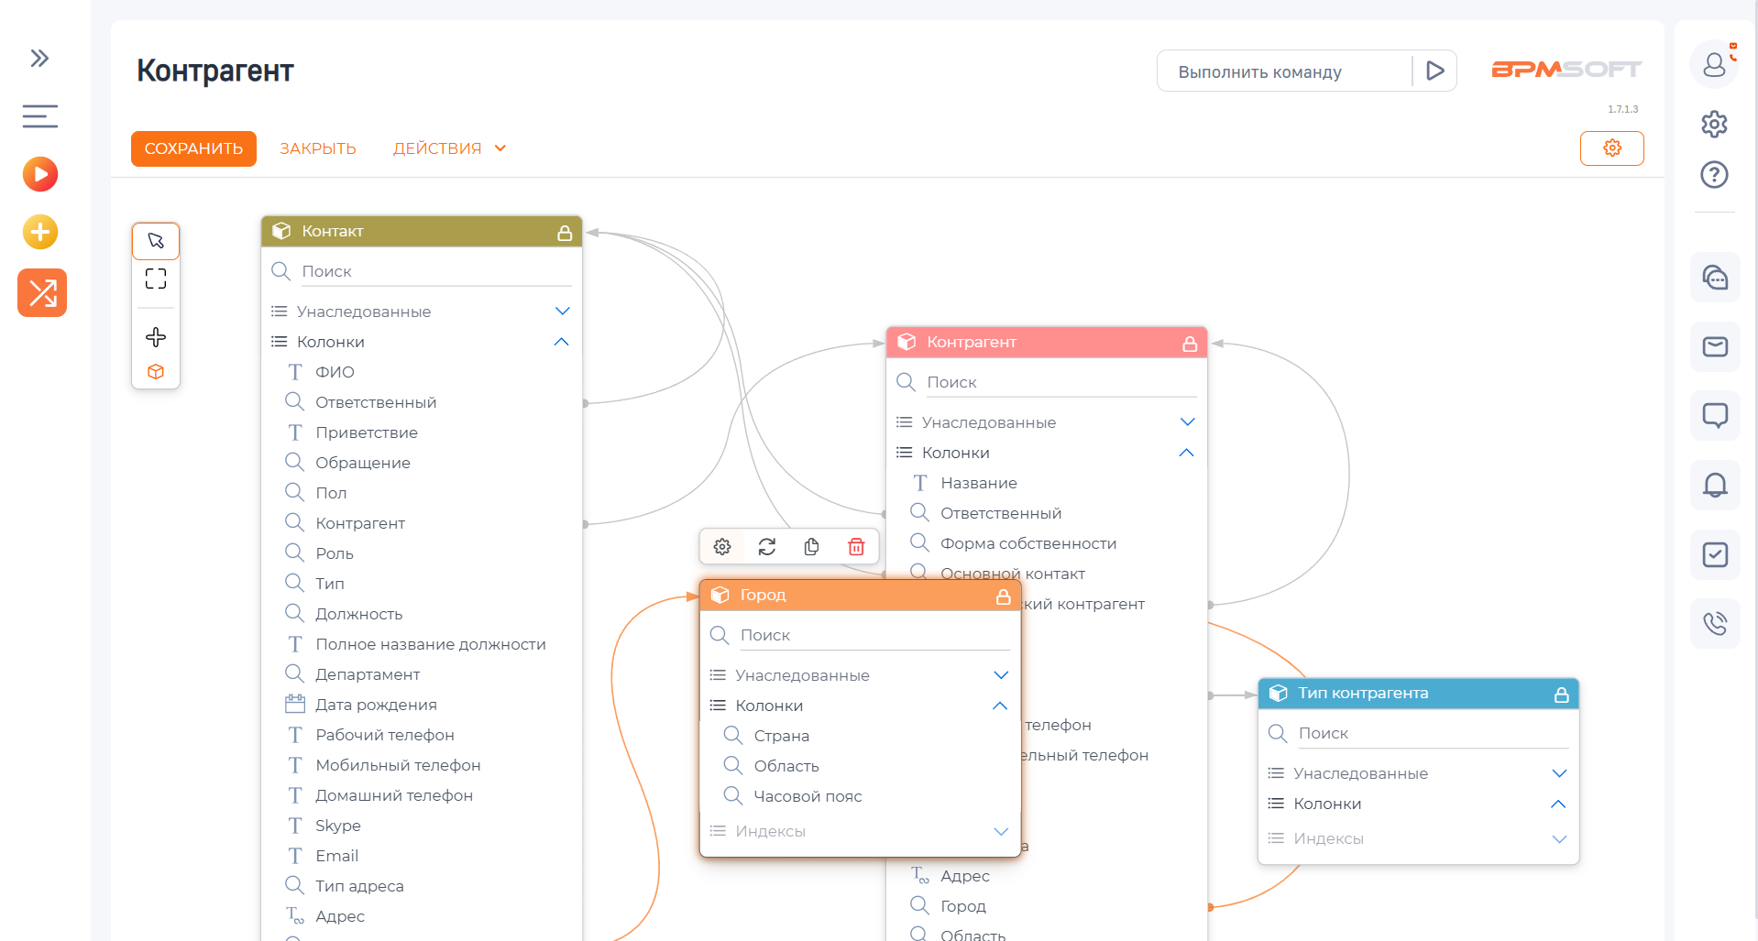The width and height of the screenshot is (1758, 941).
Task: Run command with the play arrow button
Action: tap(1434, 71)
